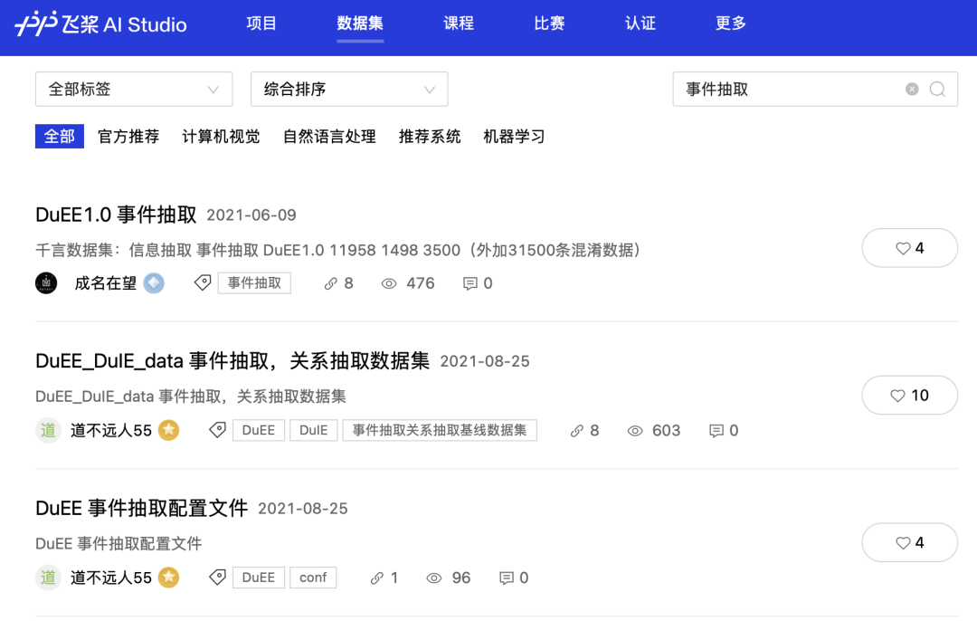
Task: Expand the 综合排序 sort dropdown
Action: 349,89
